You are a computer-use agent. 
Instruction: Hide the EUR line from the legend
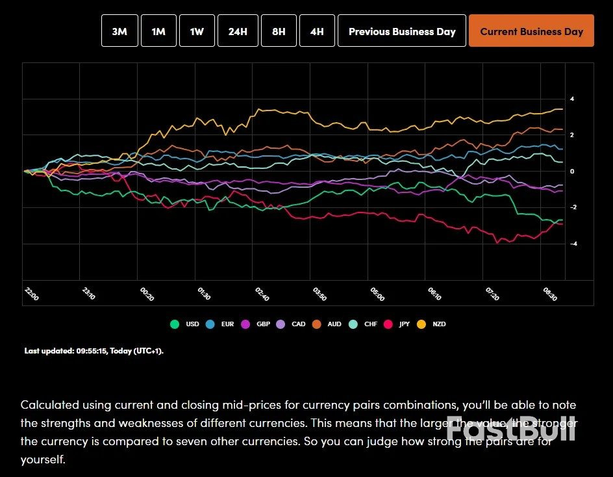210,324
